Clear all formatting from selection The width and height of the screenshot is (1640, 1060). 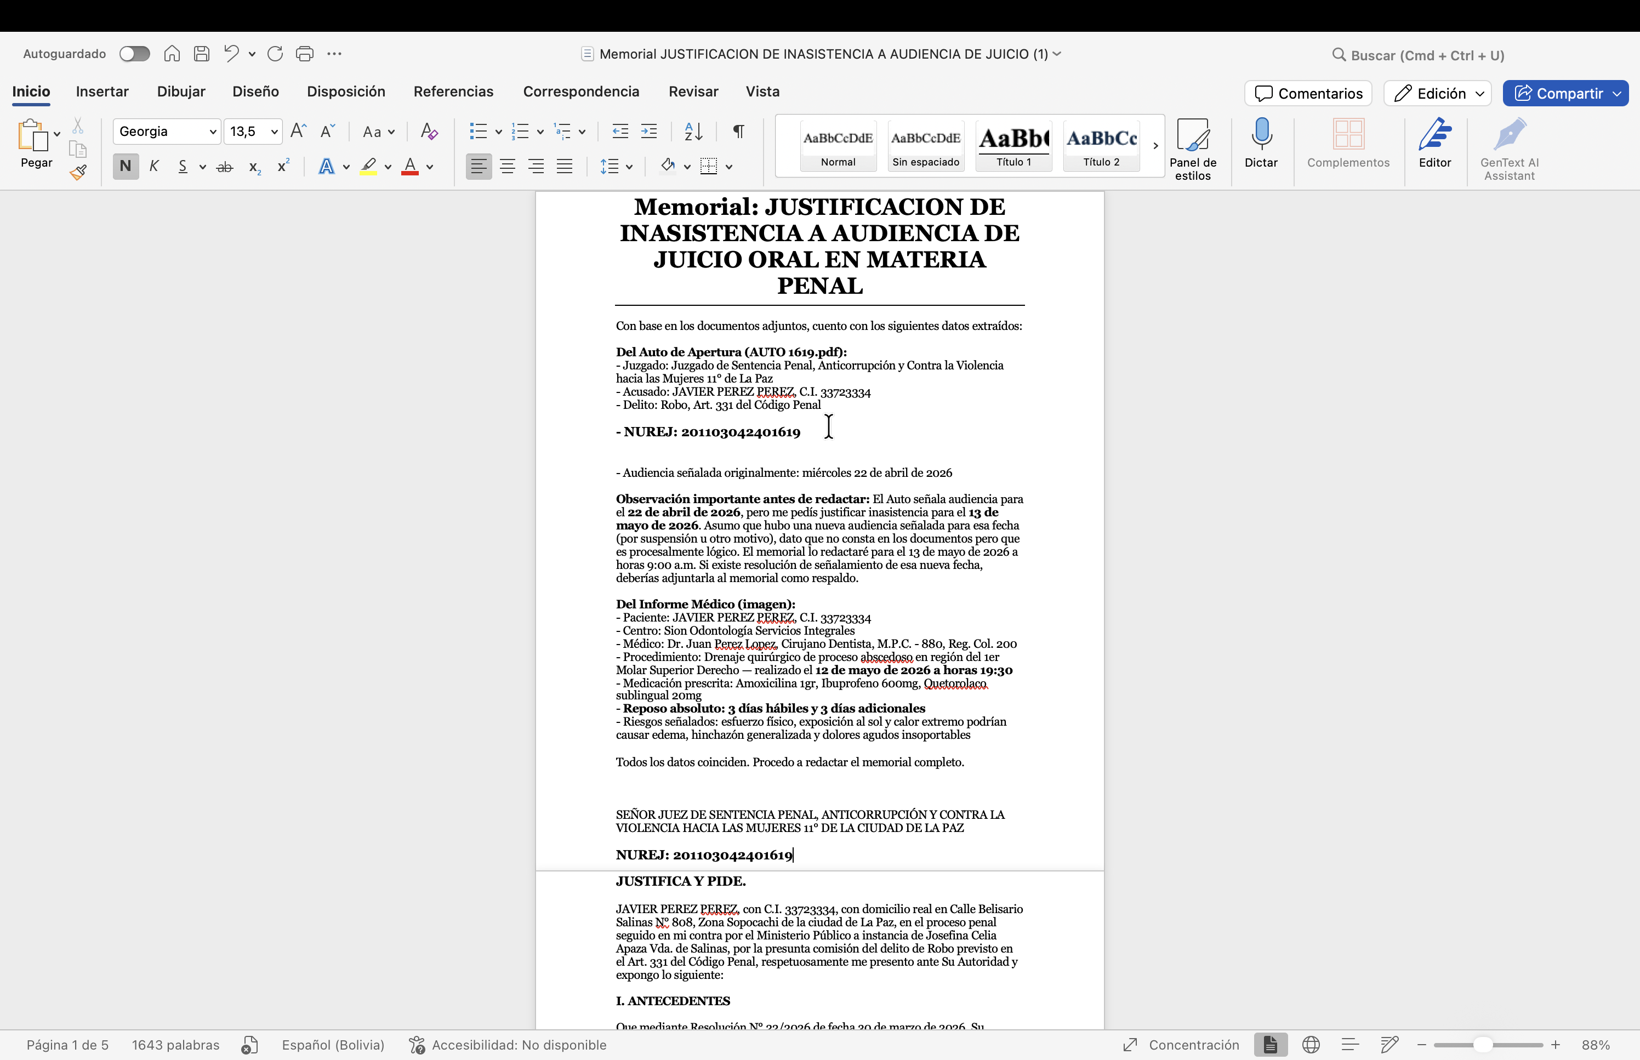point(429,131)
